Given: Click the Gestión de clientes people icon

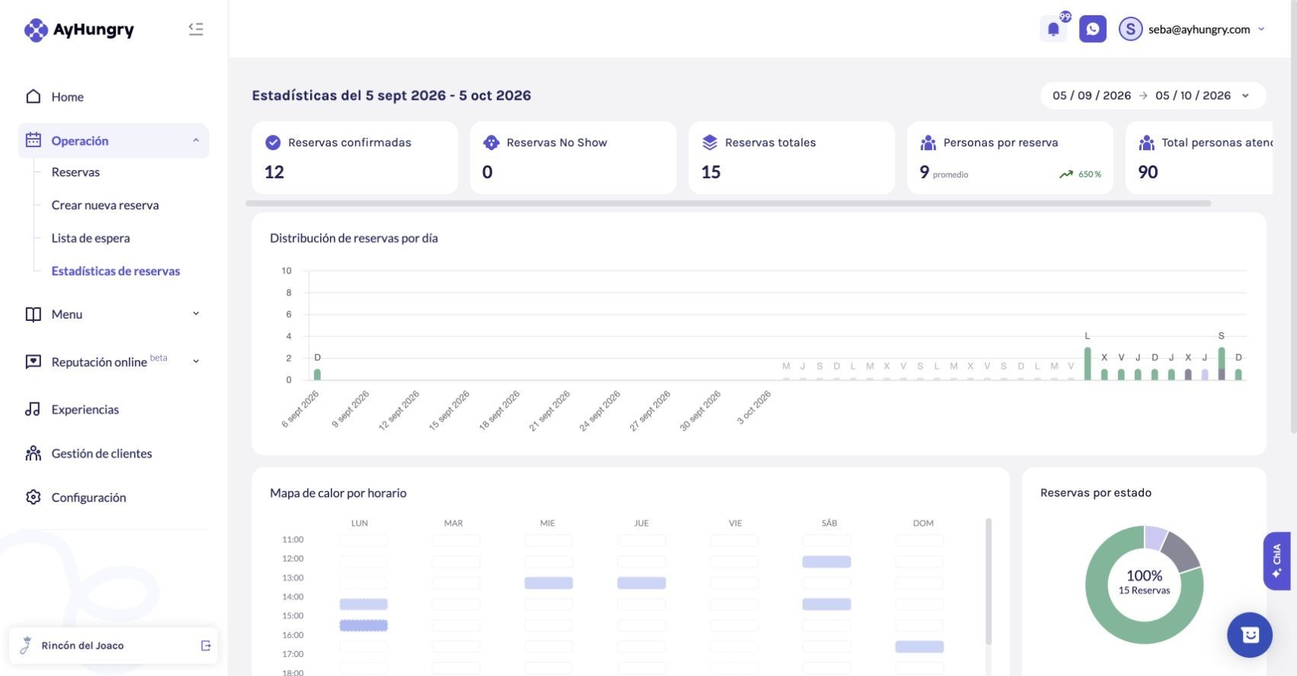Looking at the screenshot, I should tap(33, 453).
